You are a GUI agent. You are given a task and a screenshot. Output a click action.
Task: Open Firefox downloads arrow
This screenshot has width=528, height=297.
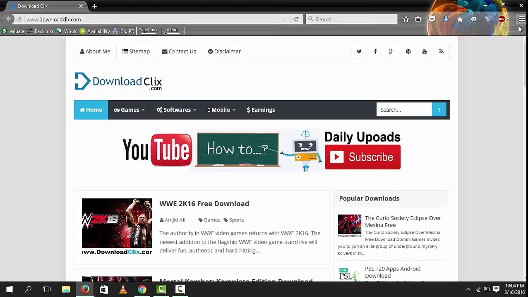point(446,19)
